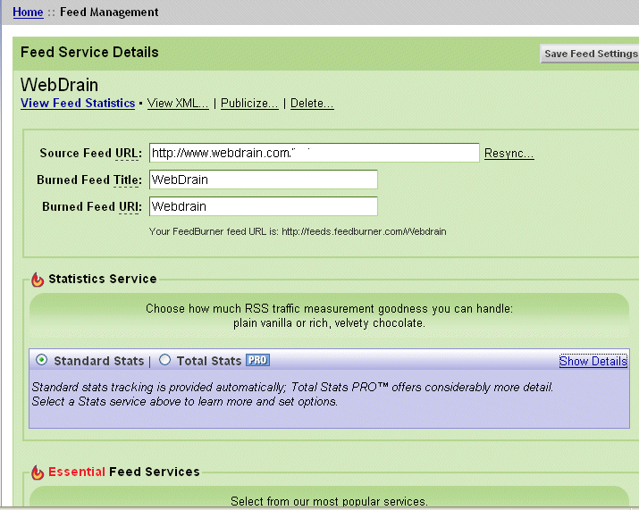
Task: Click the Statistics Service flame icon
Action: pos(38,280)
